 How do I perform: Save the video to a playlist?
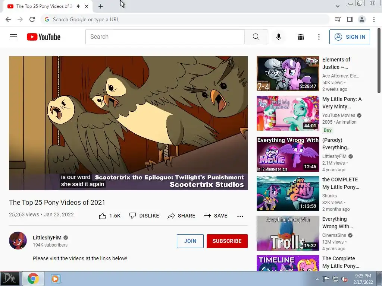pyautogui.click(x=215, y=216)
